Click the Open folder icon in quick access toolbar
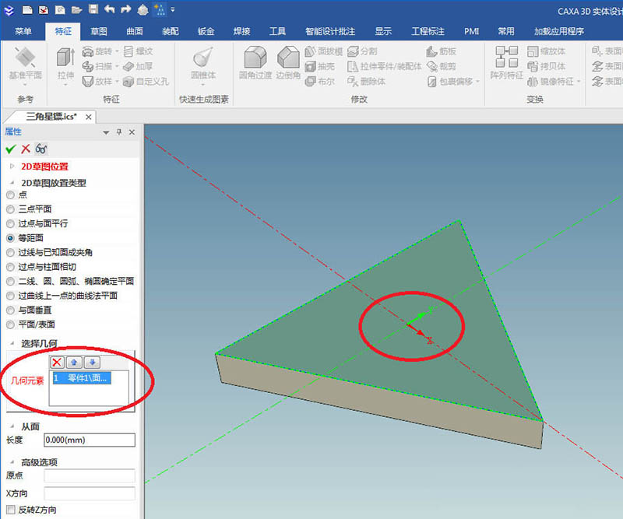 [x=76, y=10]
